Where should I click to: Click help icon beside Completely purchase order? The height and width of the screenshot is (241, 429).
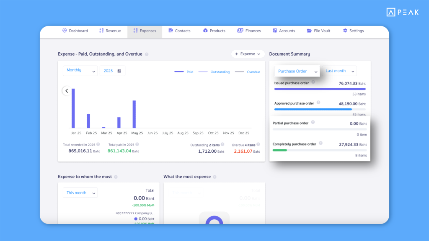coord(320,144)
